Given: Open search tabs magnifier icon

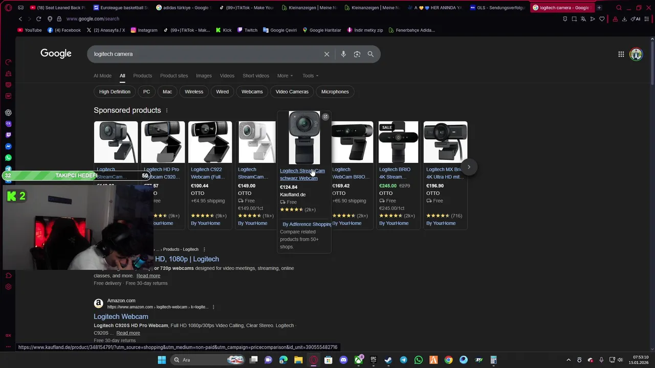Looking at the screenshot, I should click(x=619, y=8).
